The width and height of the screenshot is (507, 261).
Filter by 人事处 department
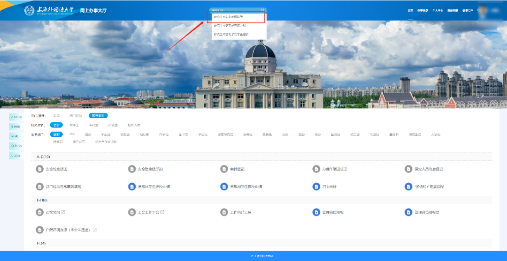(x=436, y=134)
